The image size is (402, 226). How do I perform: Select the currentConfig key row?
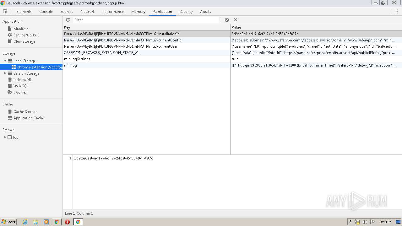(146, 40)
